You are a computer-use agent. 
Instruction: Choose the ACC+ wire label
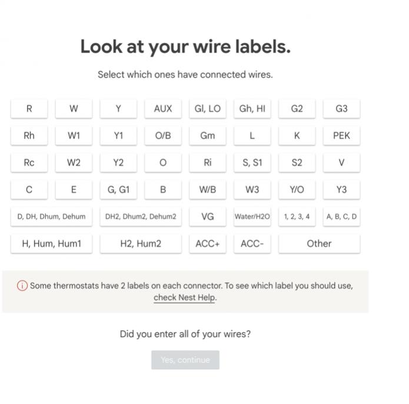(208, 244)
